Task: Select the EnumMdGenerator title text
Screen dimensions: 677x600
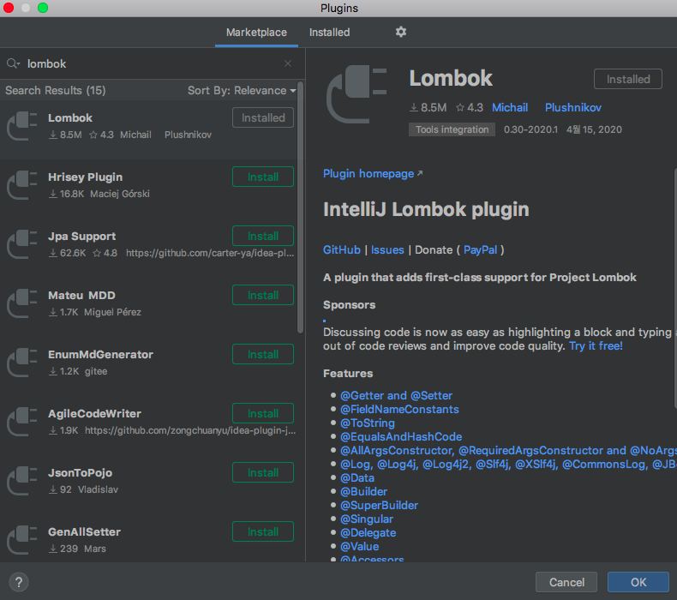Action: pos(100,355)
